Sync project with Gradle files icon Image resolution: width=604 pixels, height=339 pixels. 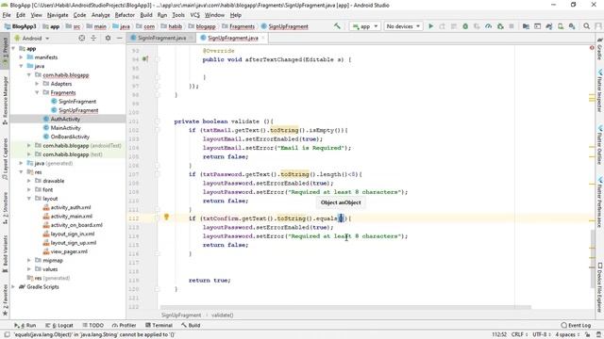pyautogui.click(x=549, y=26)
